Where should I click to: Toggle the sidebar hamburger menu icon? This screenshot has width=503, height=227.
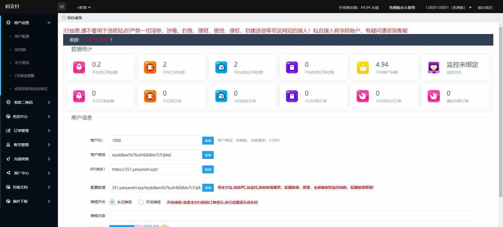click(x=62, y=7)
